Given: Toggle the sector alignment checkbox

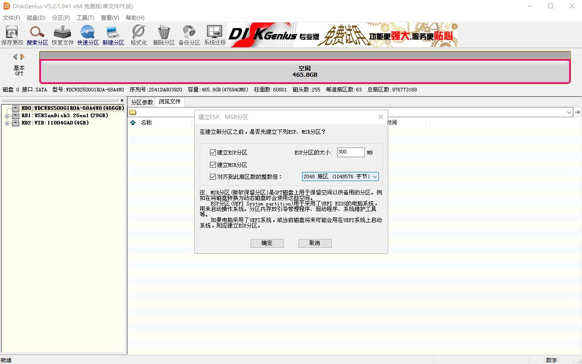Looking at the screenshot, I should pyautogui.click(x=213, y=176).
